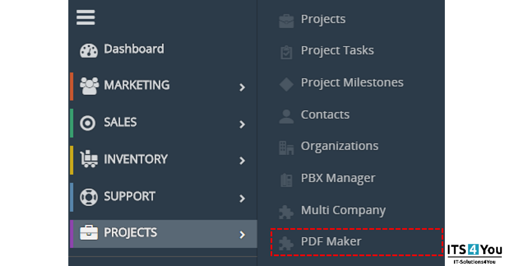This screenshot has width=506, height=266.
Task: Expand the INVENTORY chevron arrow
Action: [x=242, y=161]
